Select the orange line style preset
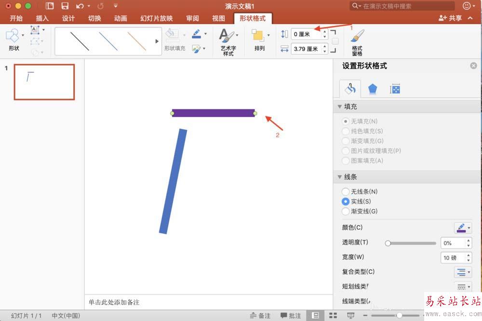 point(137,41)
